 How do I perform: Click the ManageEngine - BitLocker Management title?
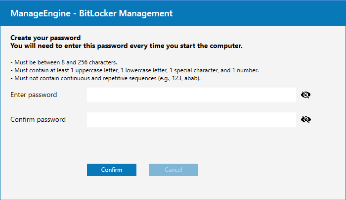pyautogui.click(x=91, y=13)
